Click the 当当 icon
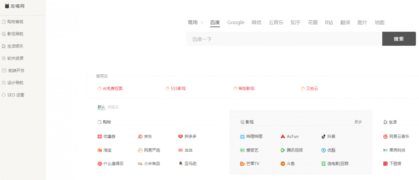This screenshot has height=180, width=419. pos(180,150)
